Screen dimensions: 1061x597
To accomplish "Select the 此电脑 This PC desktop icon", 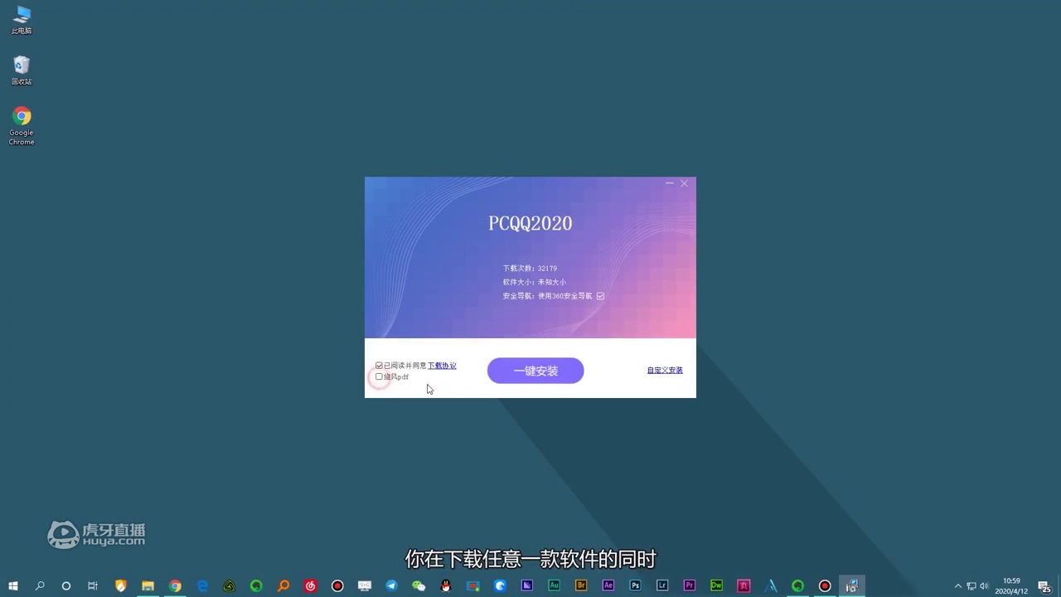I will [x=22, y=20].
